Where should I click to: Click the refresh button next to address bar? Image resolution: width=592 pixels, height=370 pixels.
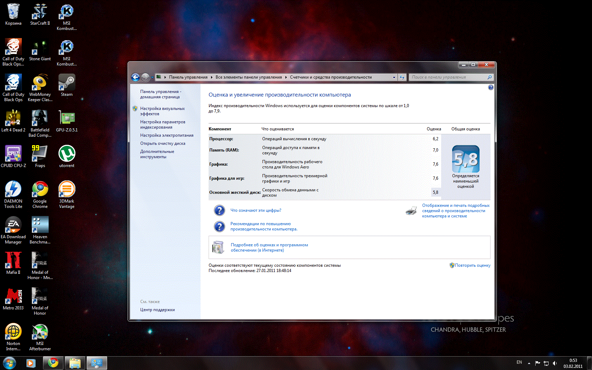(402, 77)
